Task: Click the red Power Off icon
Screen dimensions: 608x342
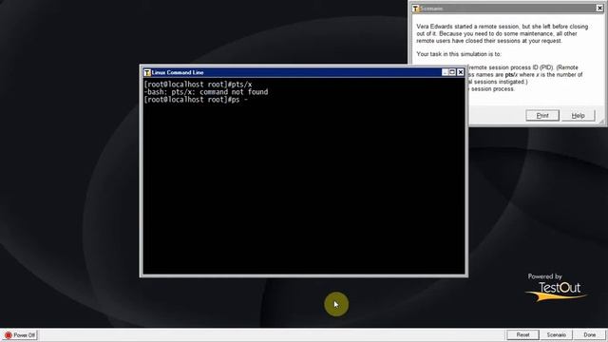Action: pyautogui.click(x=9, y=335)
